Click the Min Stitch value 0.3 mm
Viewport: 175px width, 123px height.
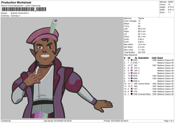(141, 47)
